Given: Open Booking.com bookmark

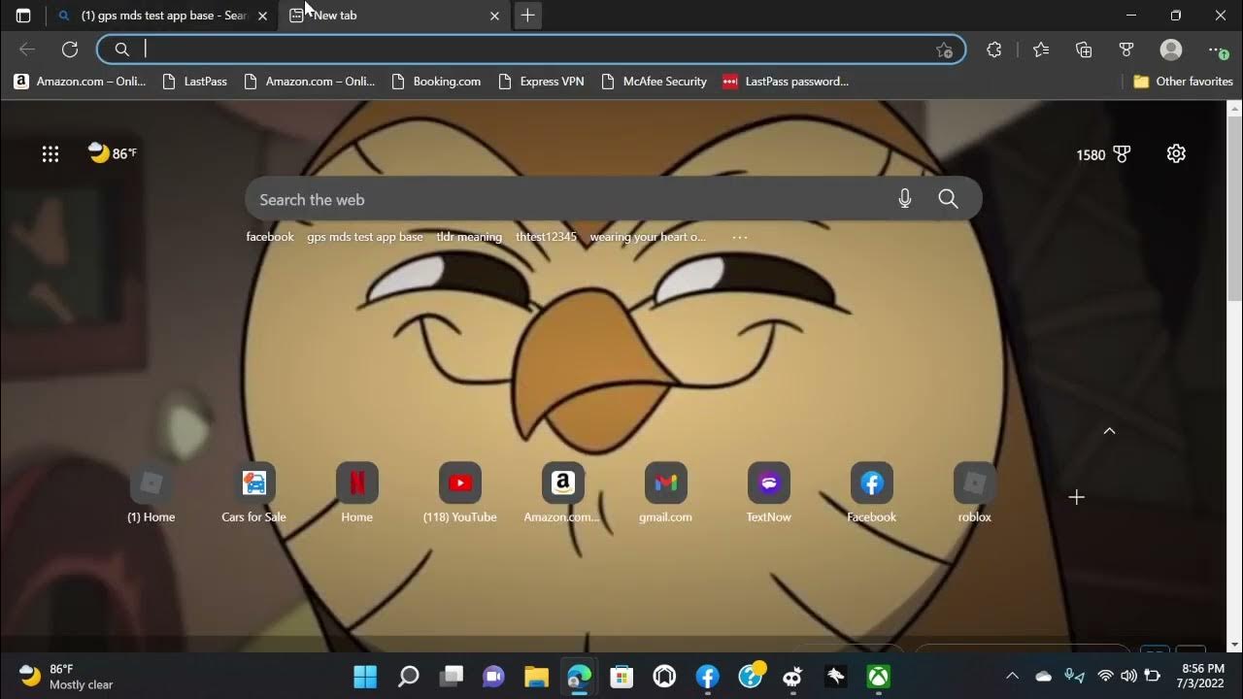Looking at the screenshot, I should click(435, 82).
